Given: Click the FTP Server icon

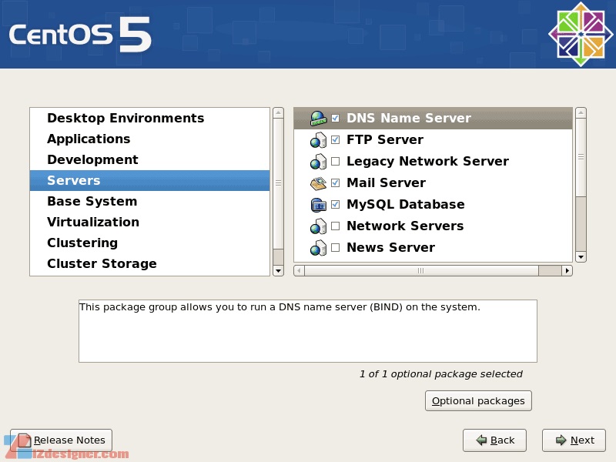Looking at the screenshot, I should pos(318,140).
